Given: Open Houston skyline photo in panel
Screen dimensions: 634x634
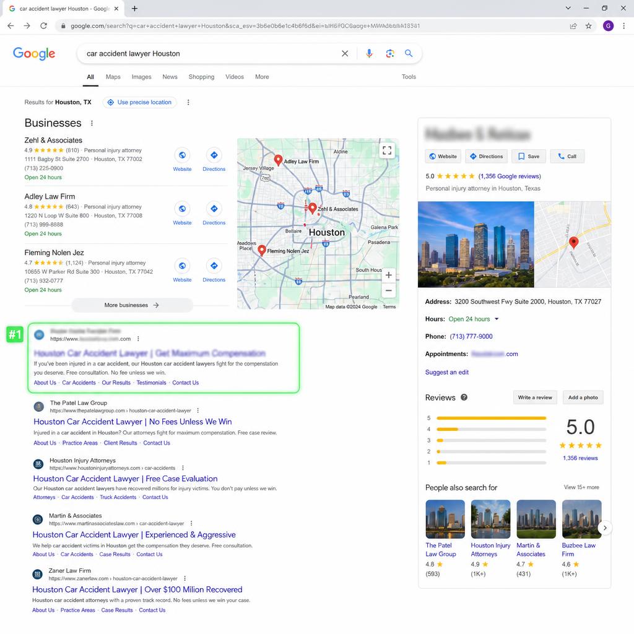Looking at the screenshot, I should coord(476,245).
